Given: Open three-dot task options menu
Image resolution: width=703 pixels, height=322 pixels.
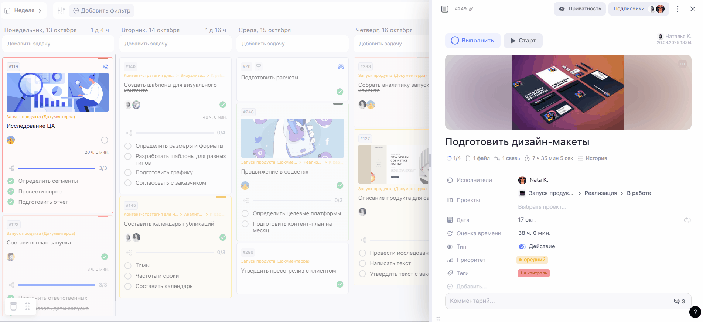Looking at the screenshot, I should click(x=677, y=9).
